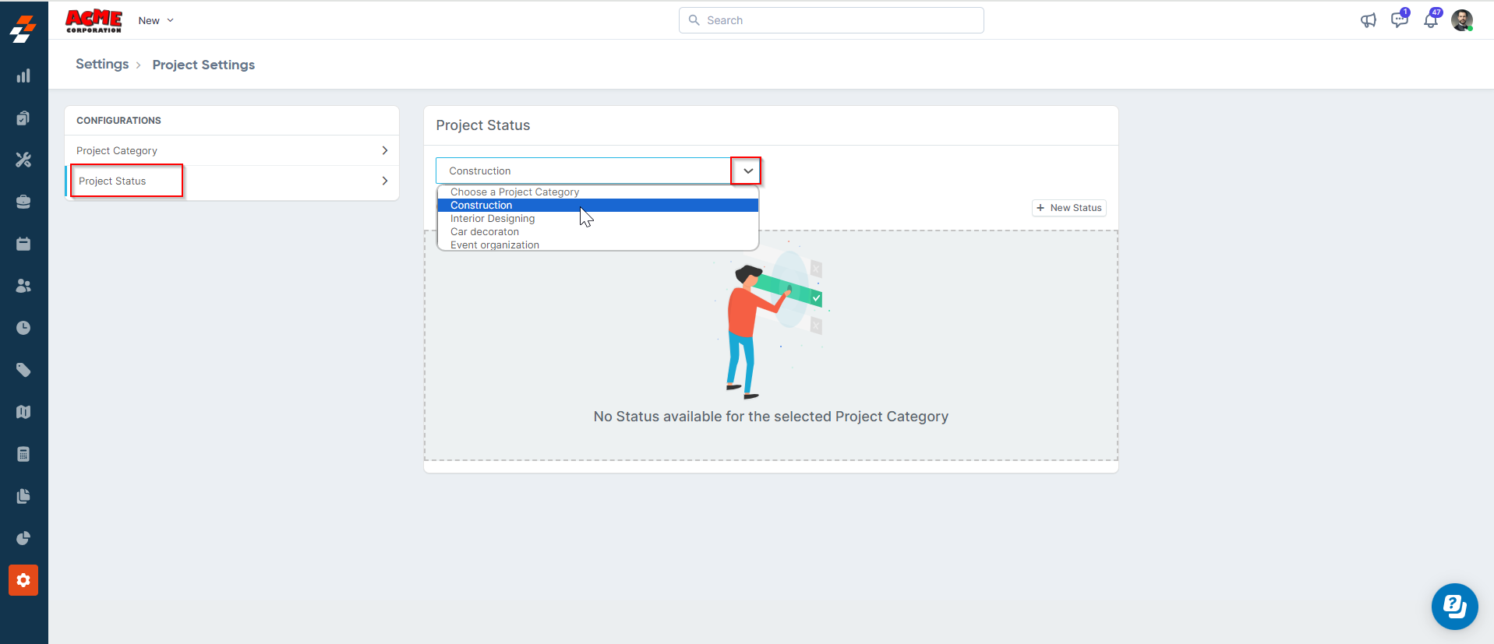Click the magnifier icon in search box
The image size is (1494, 644).
coord(694,20)
